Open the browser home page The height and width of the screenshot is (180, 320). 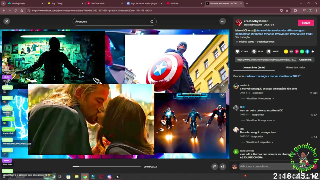[21, 10]
